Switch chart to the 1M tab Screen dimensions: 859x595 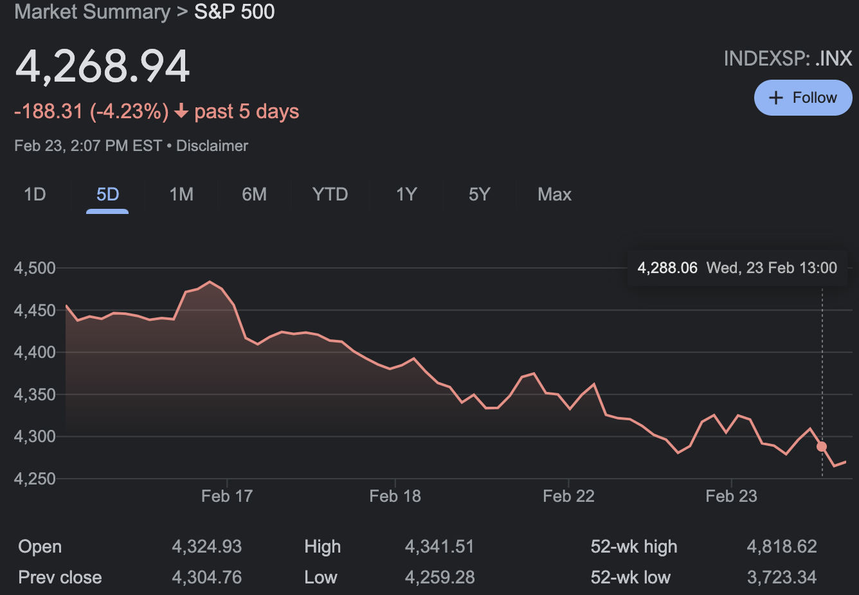181,194
